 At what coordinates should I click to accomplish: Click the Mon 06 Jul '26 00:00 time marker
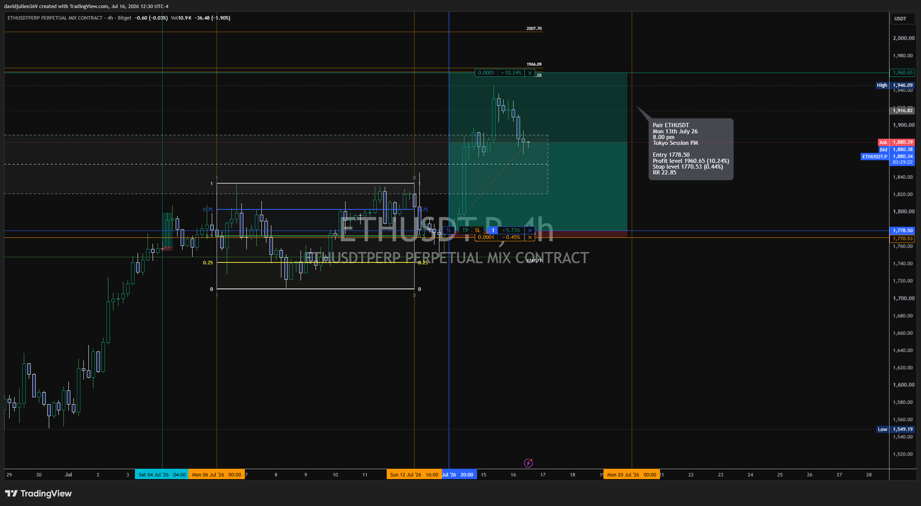pos(216,475)
